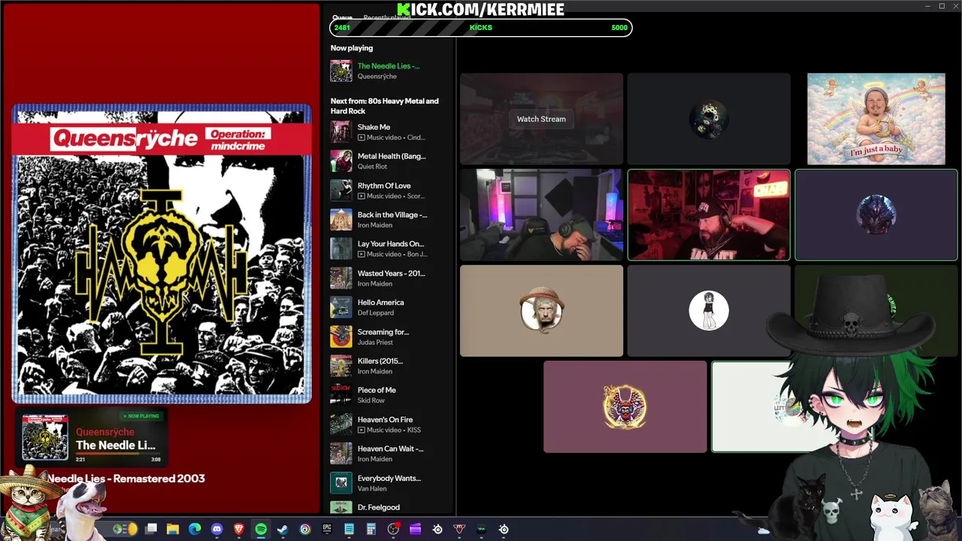Viewport: 962px width, 541px height.
Task: Click the purple tile with wolf avatar
Action: tap(876, 215)
